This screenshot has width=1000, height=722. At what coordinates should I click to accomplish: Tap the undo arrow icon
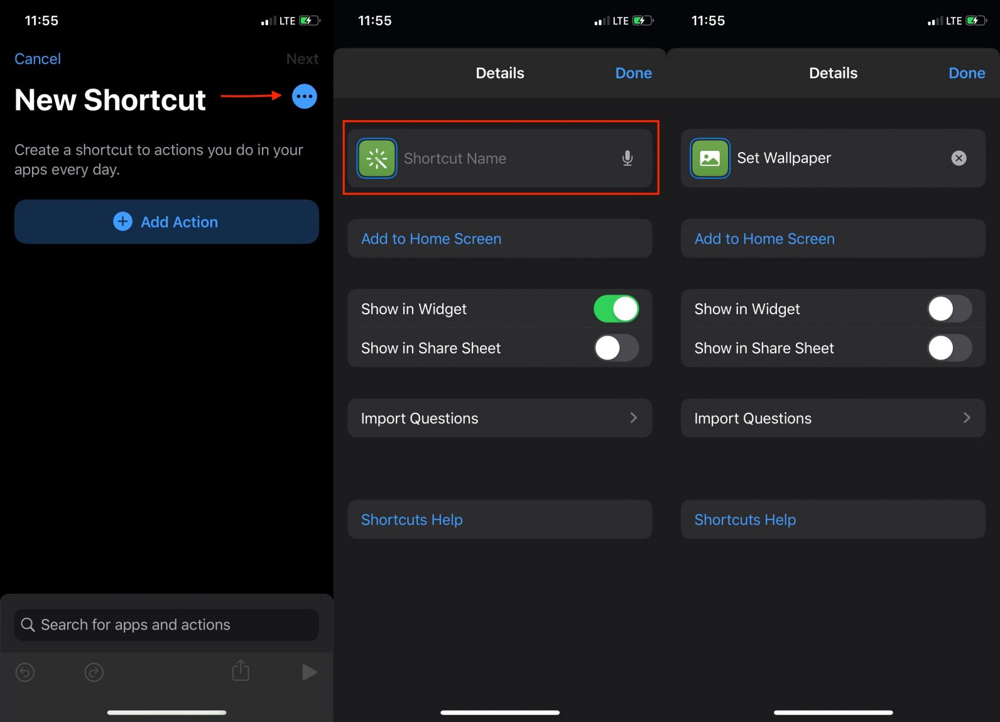[25, 672]
